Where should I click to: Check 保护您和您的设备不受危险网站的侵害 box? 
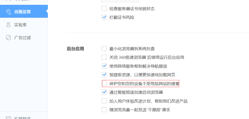click(104, 83)
